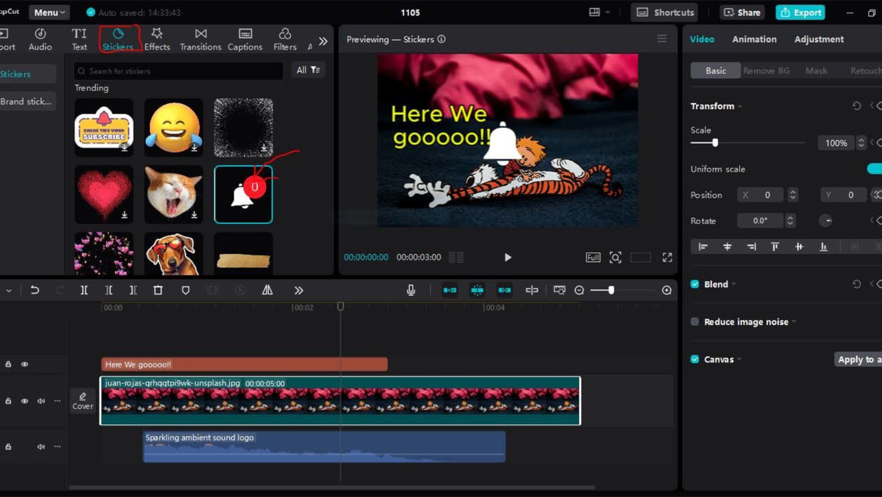
Task: Reset the Transform settings
Action: click(x=856, y=106)
